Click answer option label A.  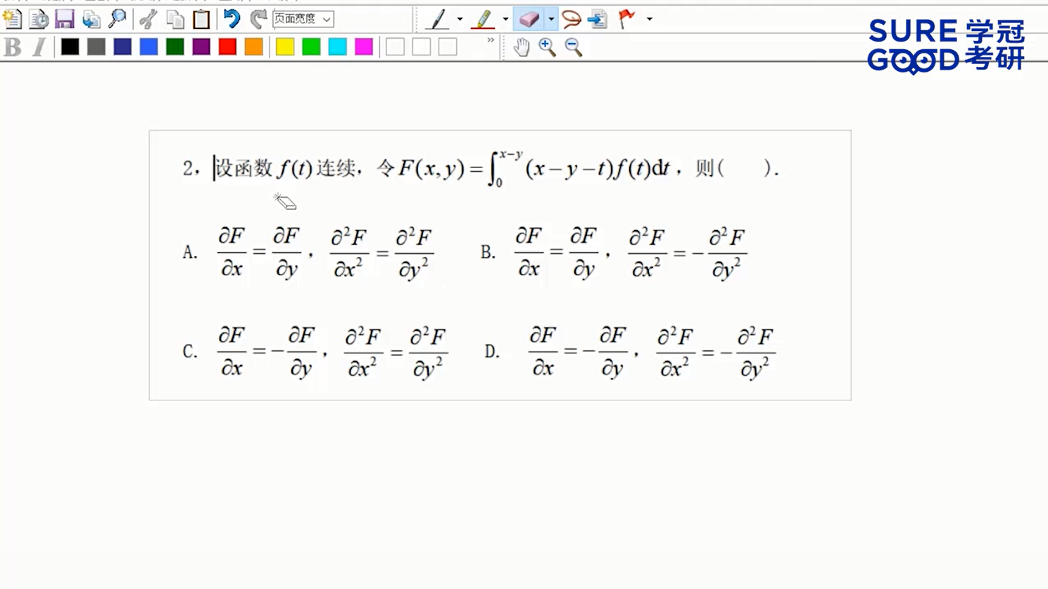coord(189,253)
